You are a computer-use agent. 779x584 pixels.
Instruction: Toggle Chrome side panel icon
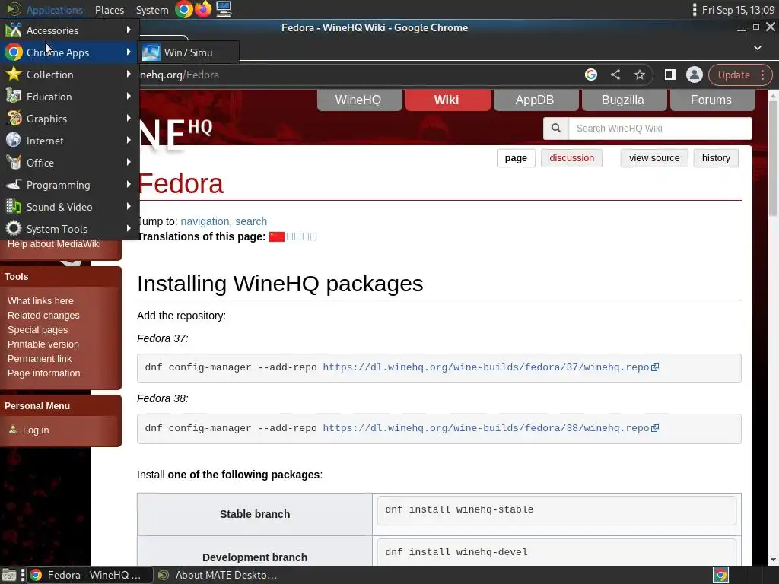point(669,75)
